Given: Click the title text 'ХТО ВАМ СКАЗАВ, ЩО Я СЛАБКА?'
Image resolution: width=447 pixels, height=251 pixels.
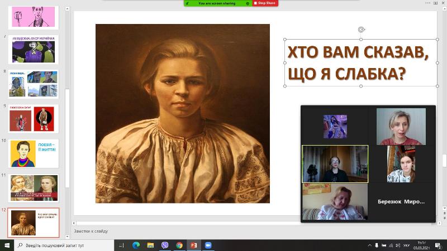Looking at the screenshot, I should pyautogui.click(x=358, y=63).
